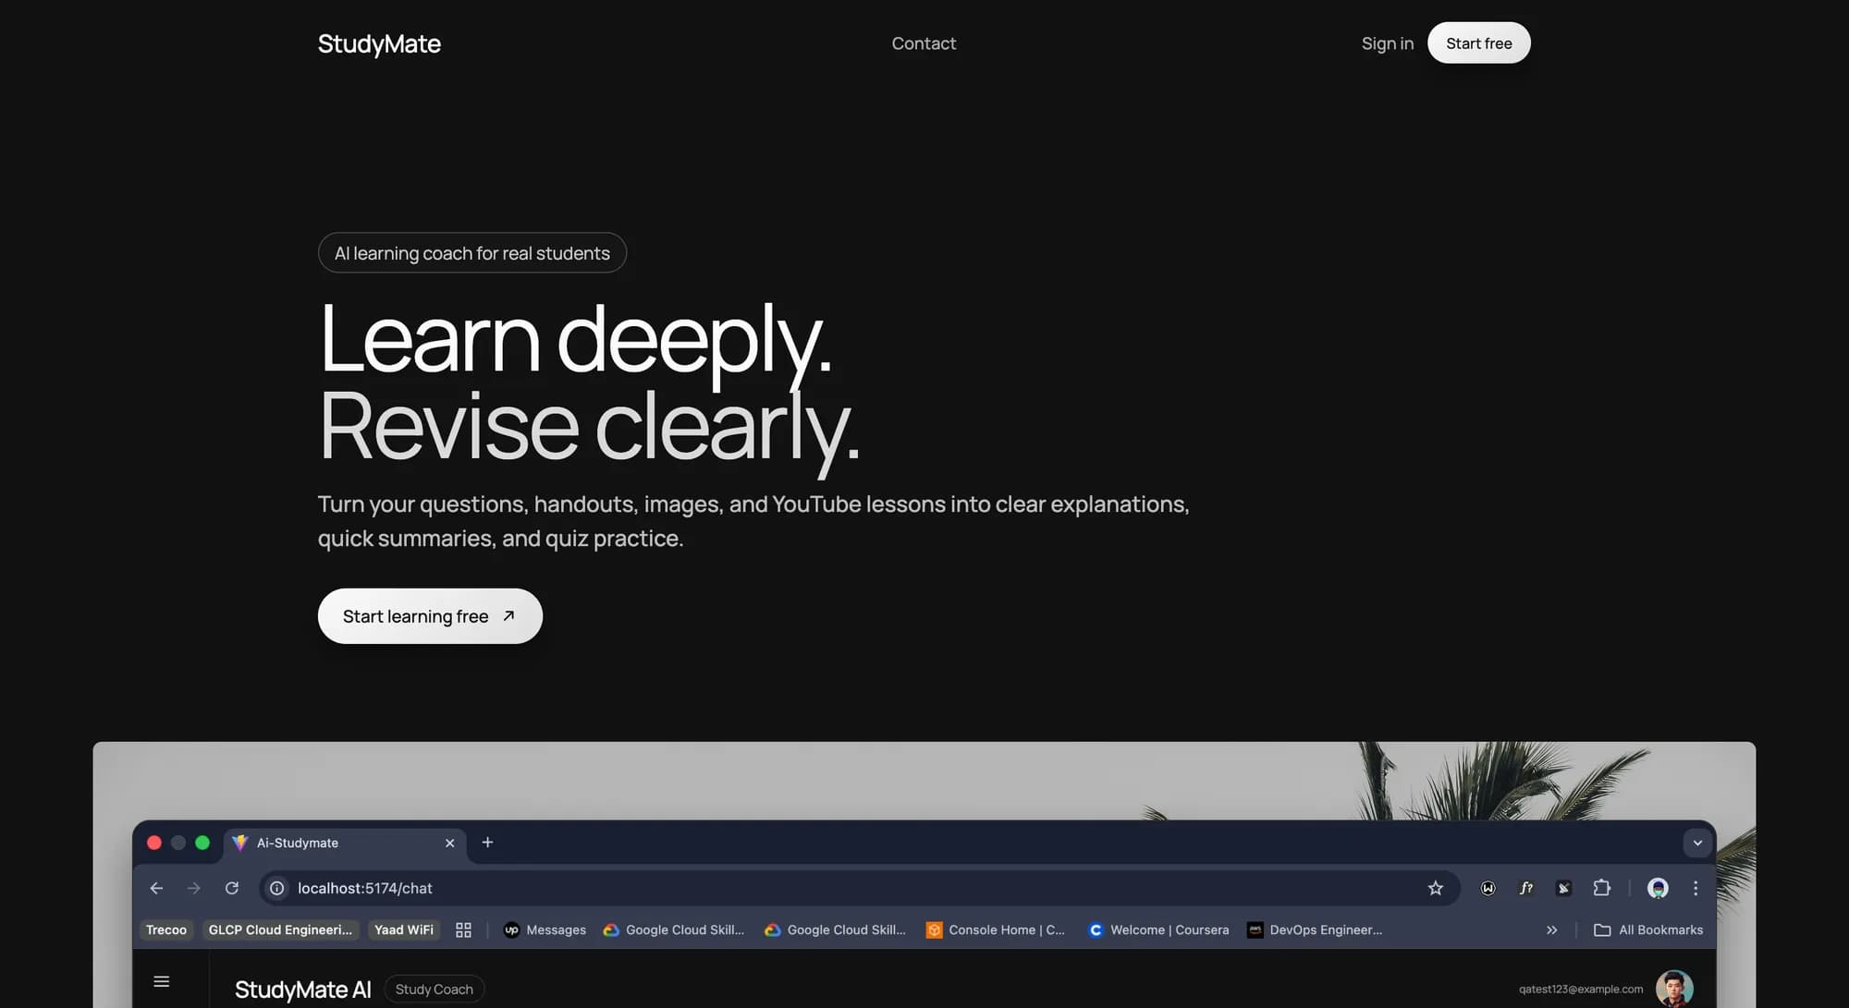Toggle the hamburger sidebar menu icon
The width and height of the screenshot is (1849, 1008).
161,981
